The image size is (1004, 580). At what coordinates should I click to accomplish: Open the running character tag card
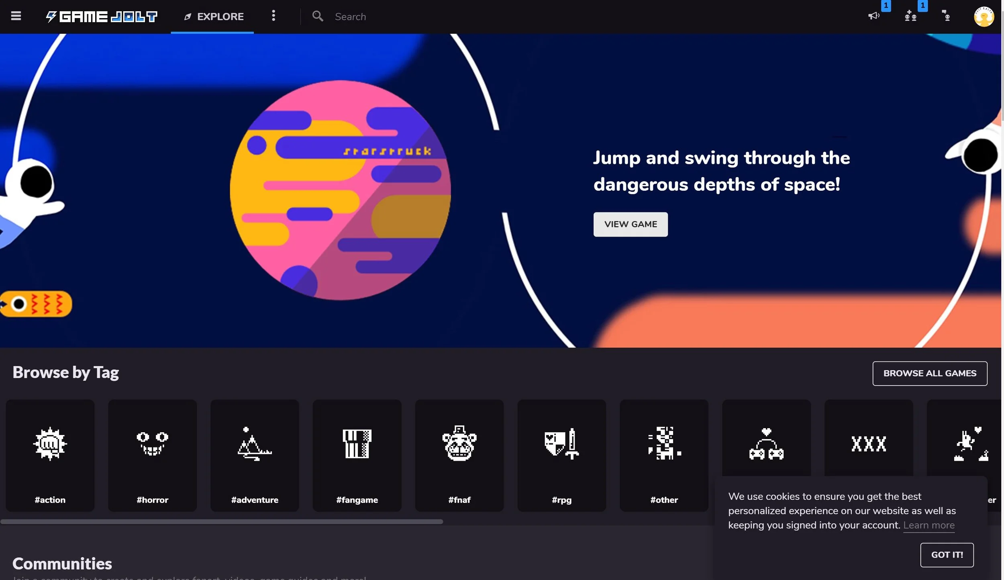coord(964,438)
